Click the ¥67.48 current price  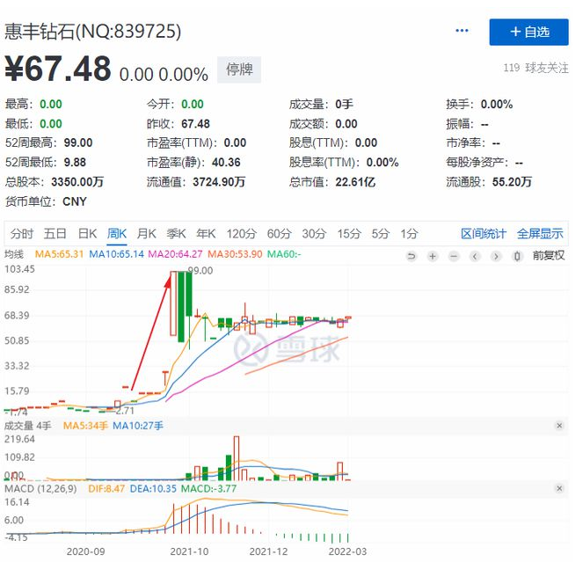click(x=58, y=69)
